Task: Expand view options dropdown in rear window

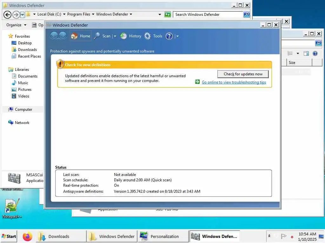Action: pyautogui.click(x=298, y=53)
